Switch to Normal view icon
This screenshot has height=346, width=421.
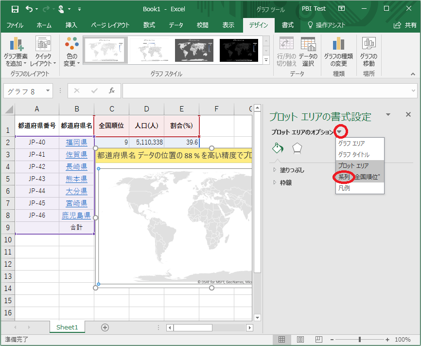[x=281, y=339]
